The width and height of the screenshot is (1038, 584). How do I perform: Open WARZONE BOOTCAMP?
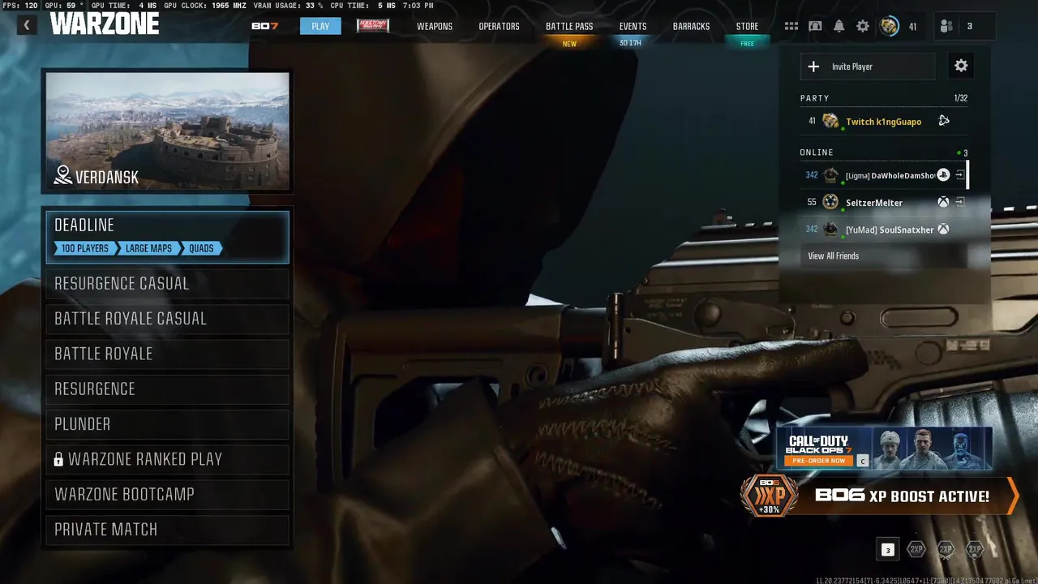pyautogui.click(x=167, y=494)
